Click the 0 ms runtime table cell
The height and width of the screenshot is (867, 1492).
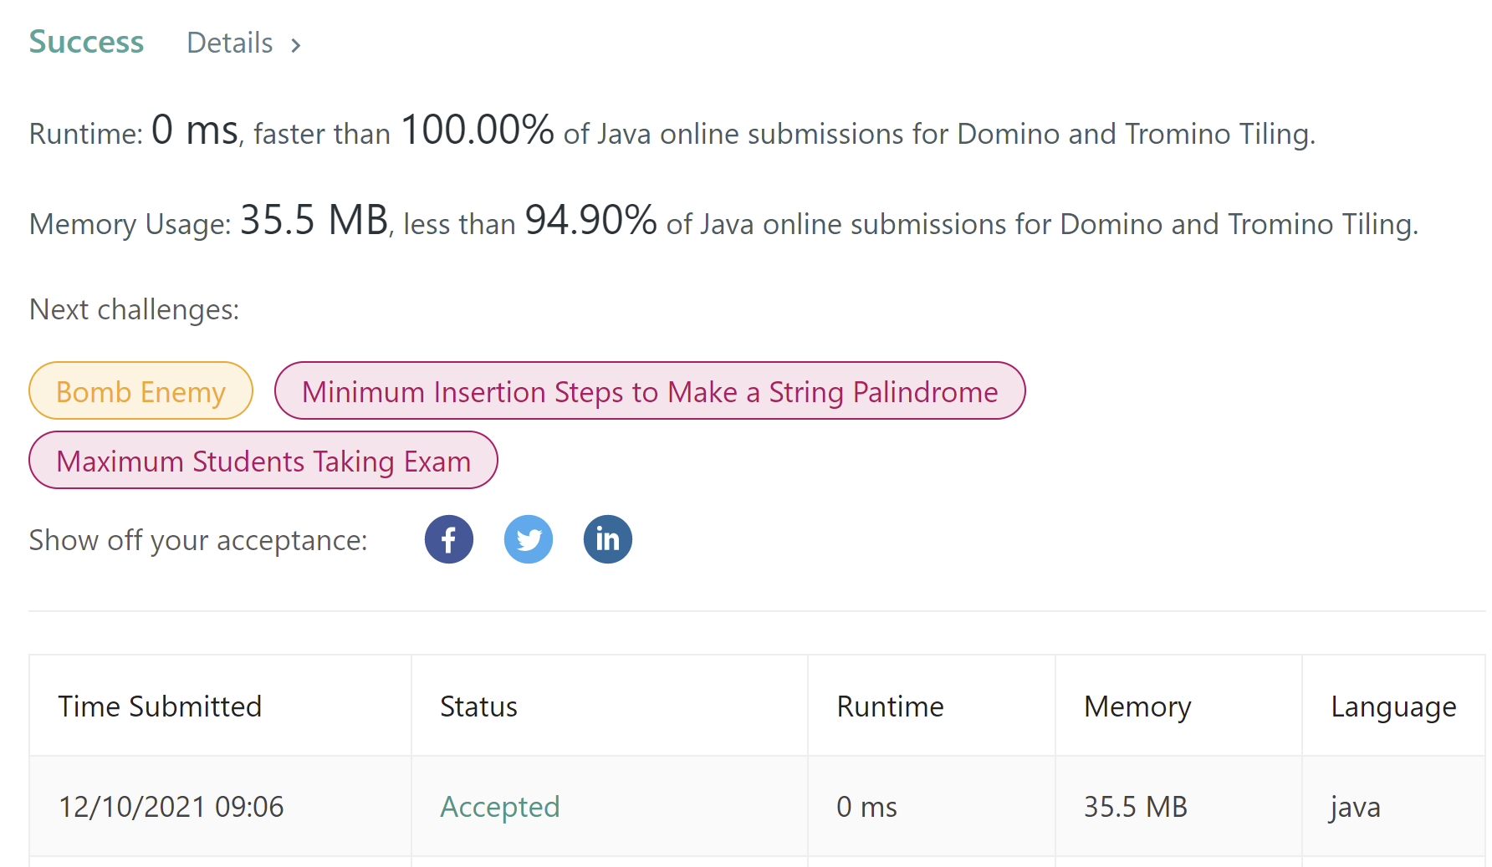(x=866, y=807)
